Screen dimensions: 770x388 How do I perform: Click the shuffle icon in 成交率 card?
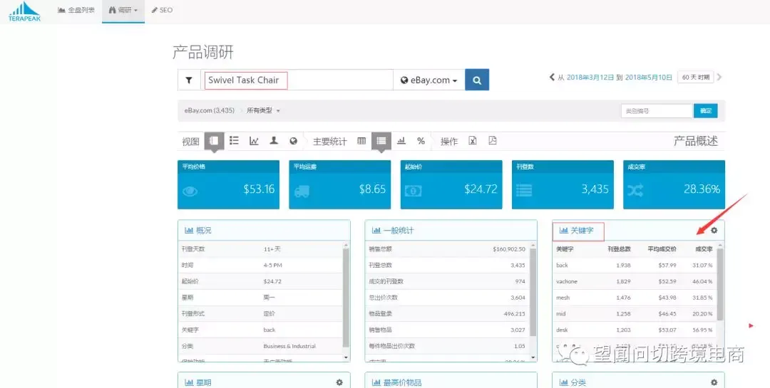click(x=635, y=191)
